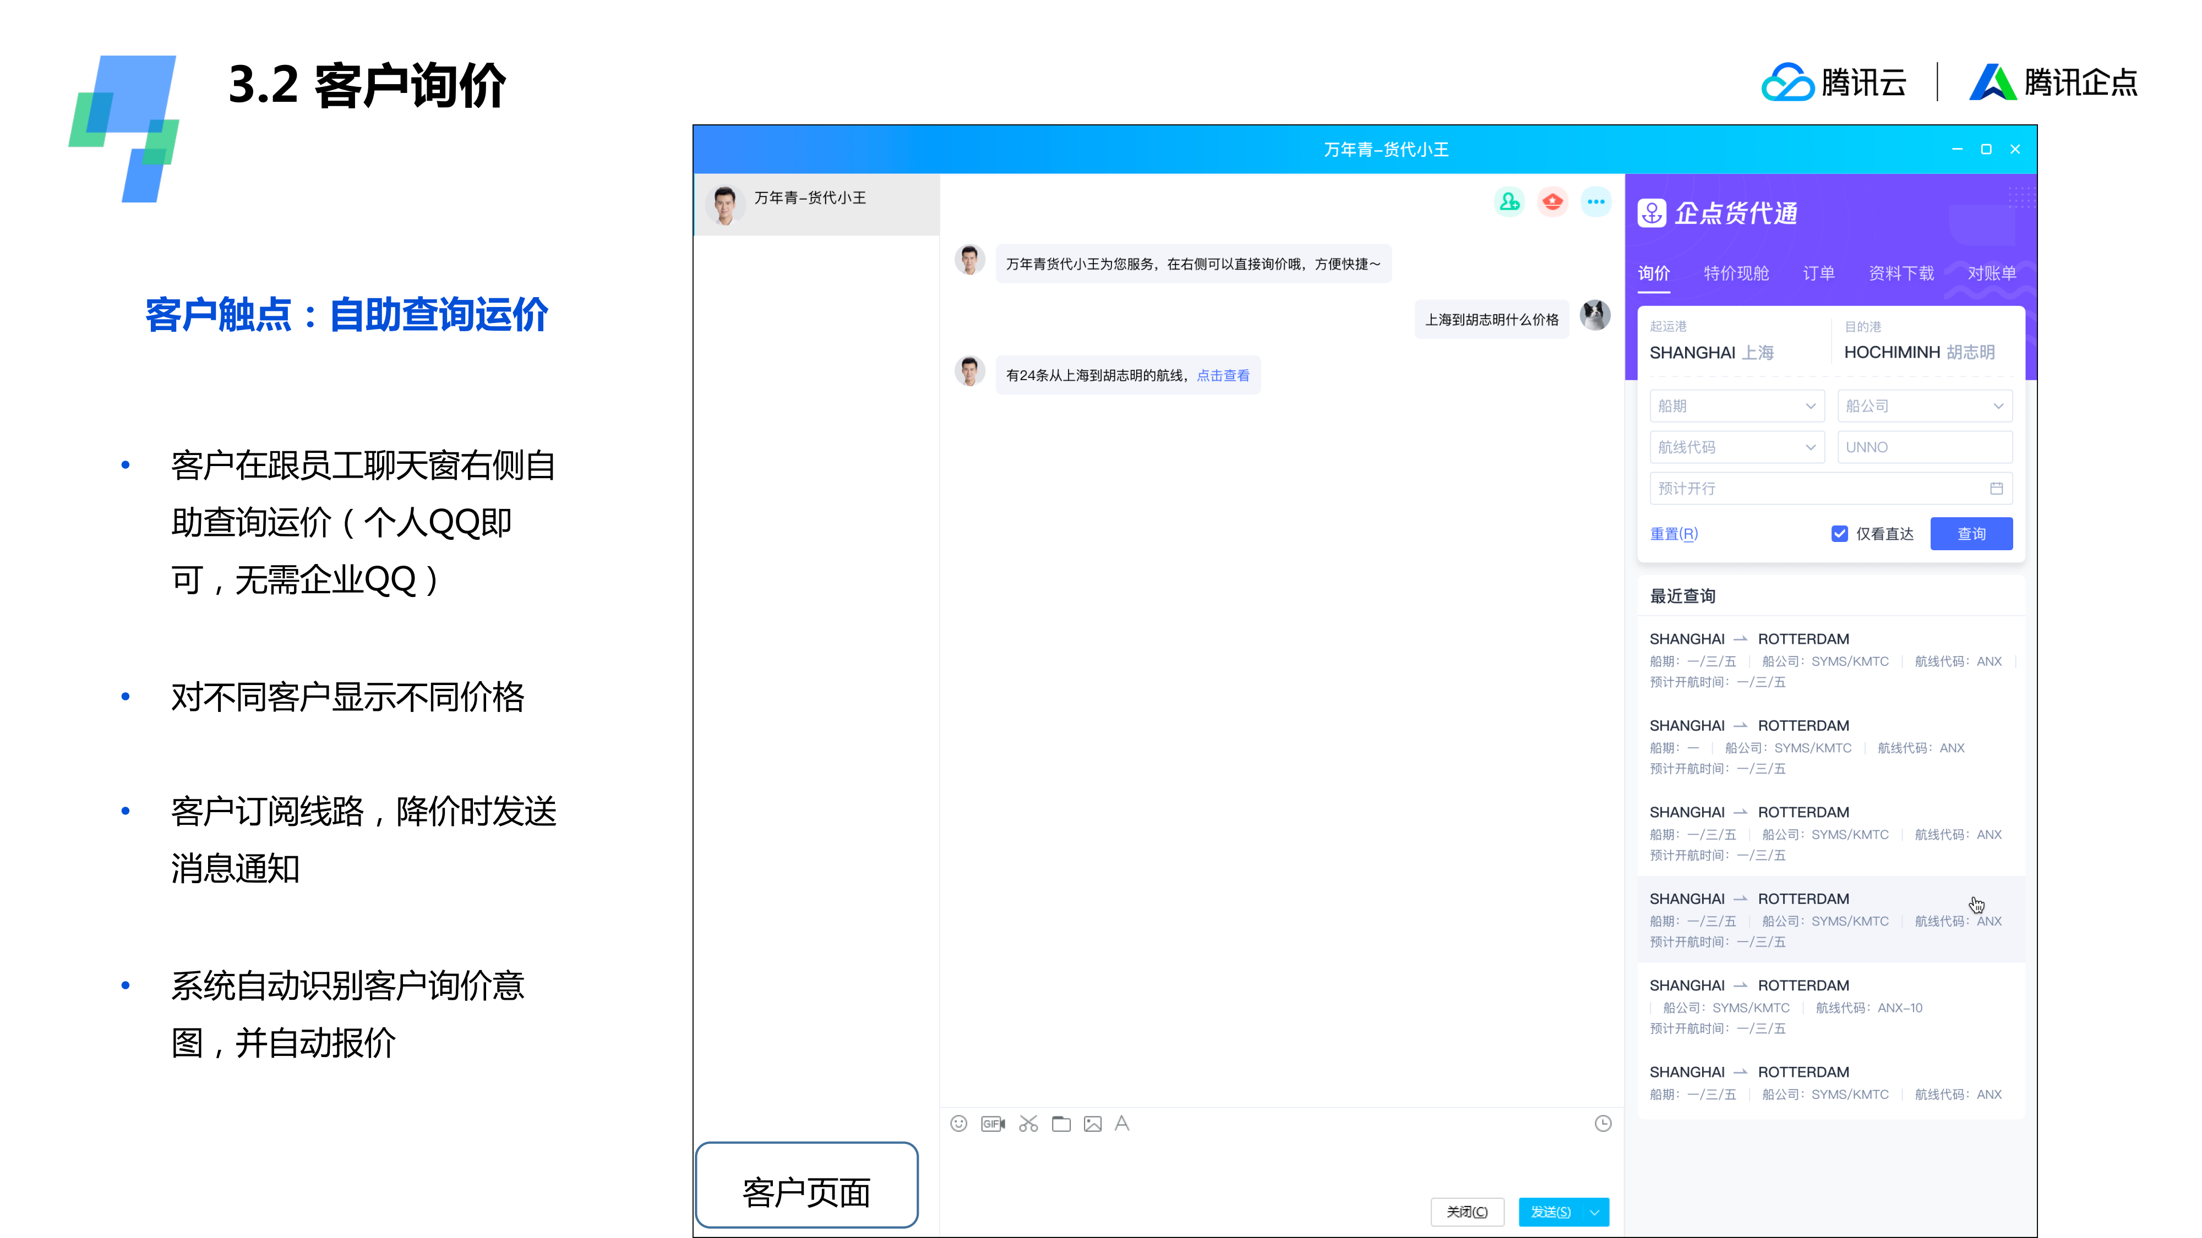Viewport: 2202px width, 1238px height.
Task: Open the font formatting A icon
Action: point(1122,1124)
